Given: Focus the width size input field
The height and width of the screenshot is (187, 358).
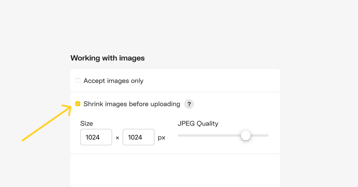Looking at the screenshot, I should (x=96, y=137).
